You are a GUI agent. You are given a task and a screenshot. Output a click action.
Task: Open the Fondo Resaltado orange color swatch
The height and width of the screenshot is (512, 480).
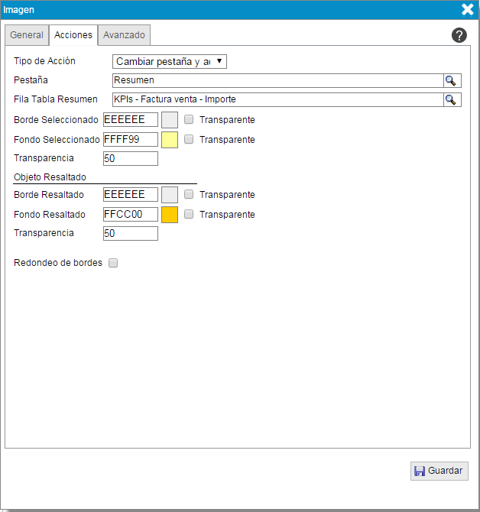[170, 215]
